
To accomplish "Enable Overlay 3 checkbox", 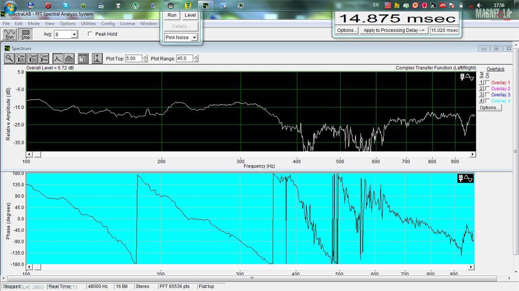I will tap(488, 95).
